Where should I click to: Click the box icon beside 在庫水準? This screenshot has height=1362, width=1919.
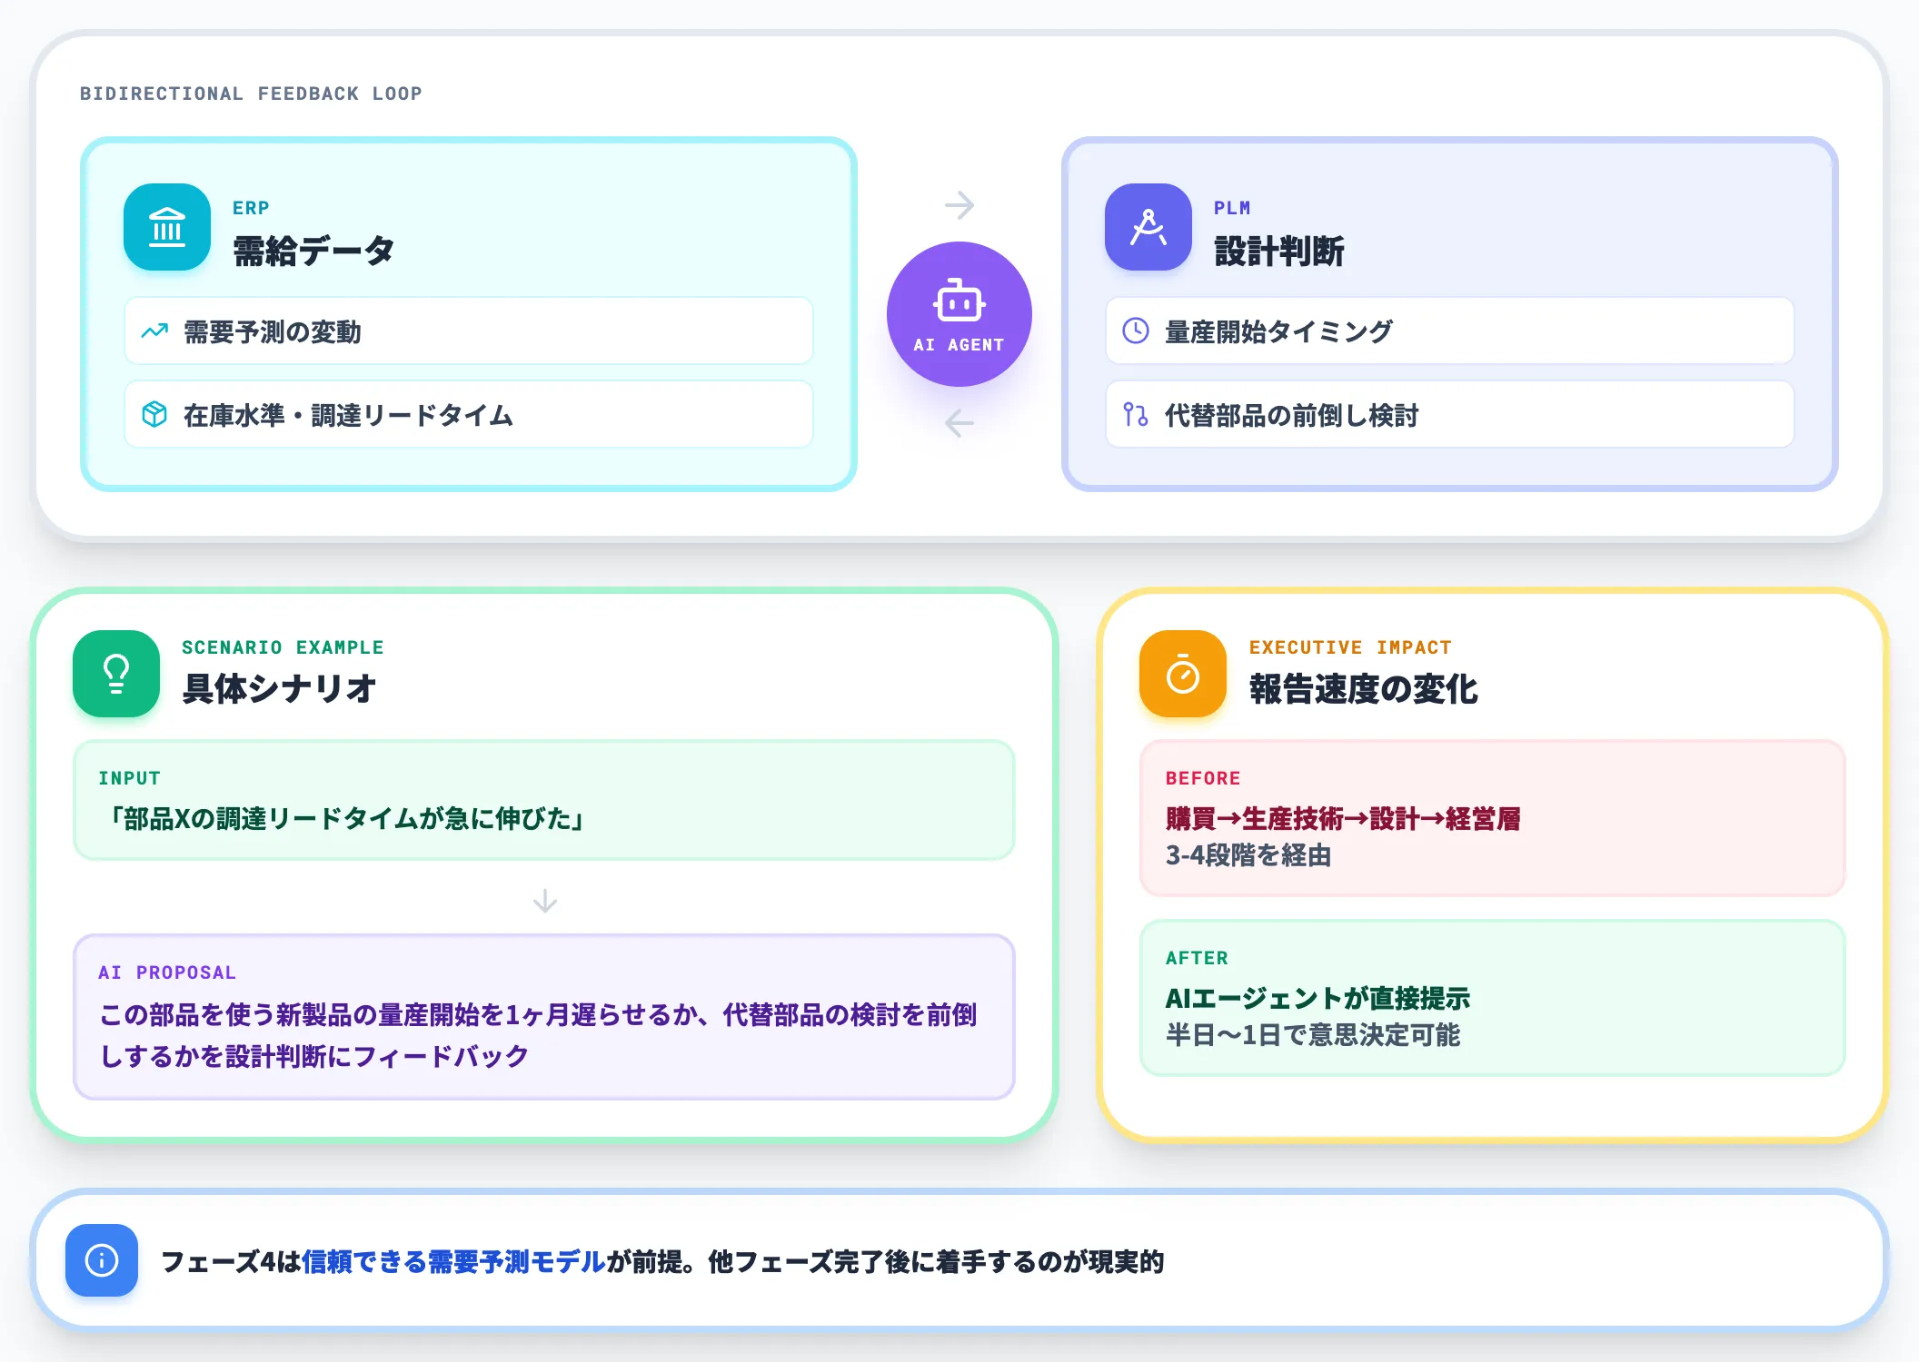154,415
